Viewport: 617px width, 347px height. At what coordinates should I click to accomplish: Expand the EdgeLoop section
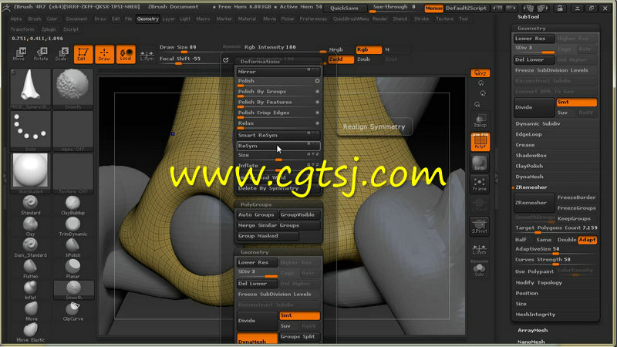528,134
